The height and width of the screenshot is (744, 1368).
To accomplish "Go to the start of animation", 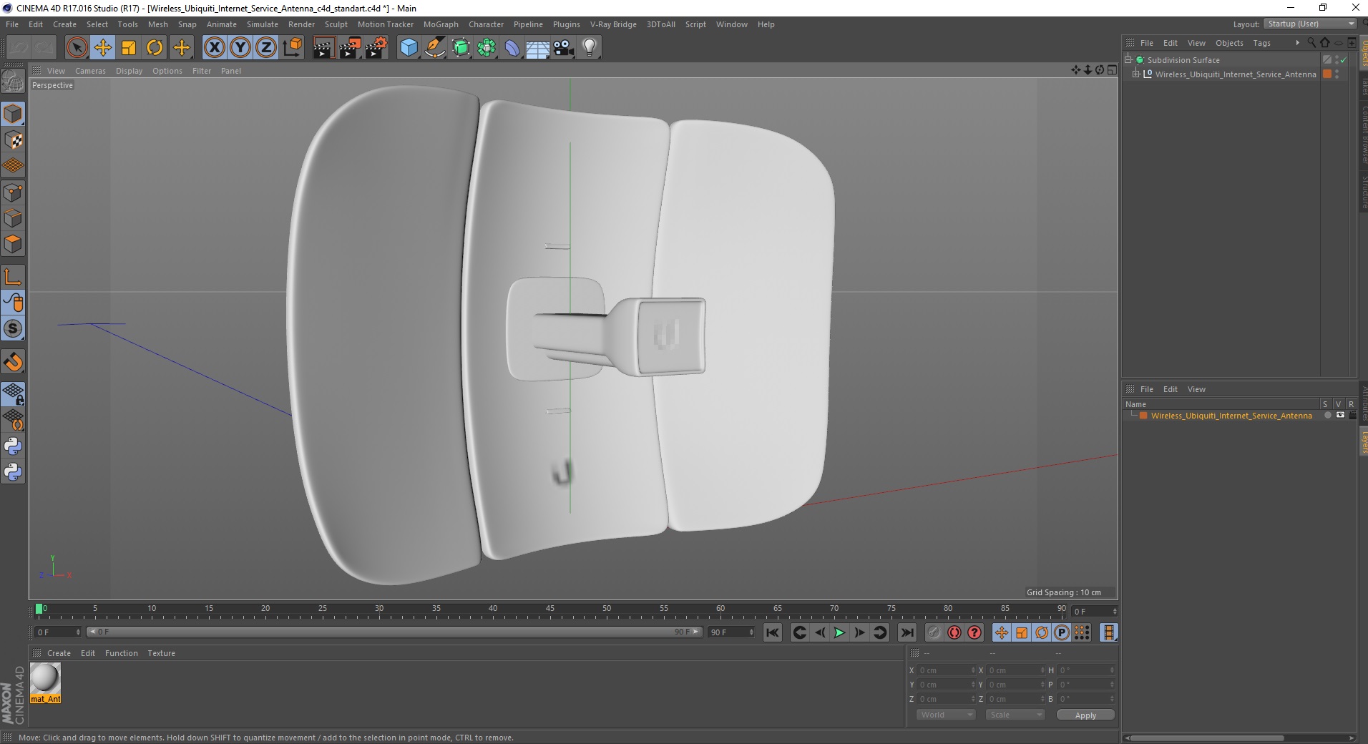I will (772, 632).
